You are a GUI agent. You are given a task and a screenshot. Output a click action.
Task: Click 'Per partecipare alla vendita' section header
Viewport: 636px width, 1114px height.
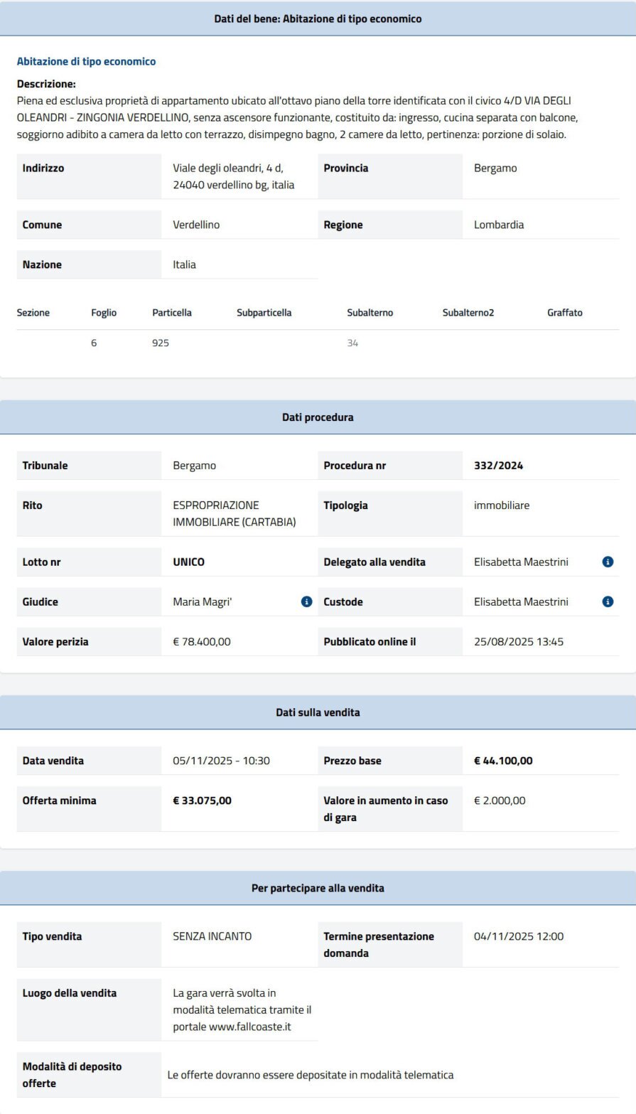pos(318,888)
